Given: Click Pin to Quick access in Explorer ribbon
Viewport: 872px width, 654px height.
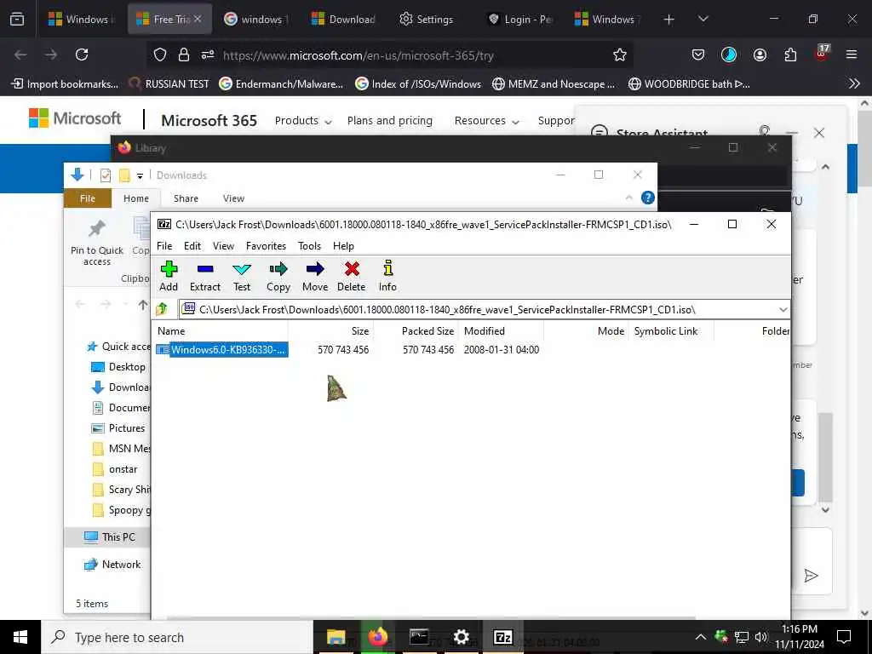Looking at the screenshot, I should (x=97, y=243).
